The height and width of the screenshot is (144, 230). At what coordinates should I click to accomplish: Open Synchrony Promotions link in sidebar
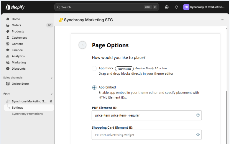(27, 114)
